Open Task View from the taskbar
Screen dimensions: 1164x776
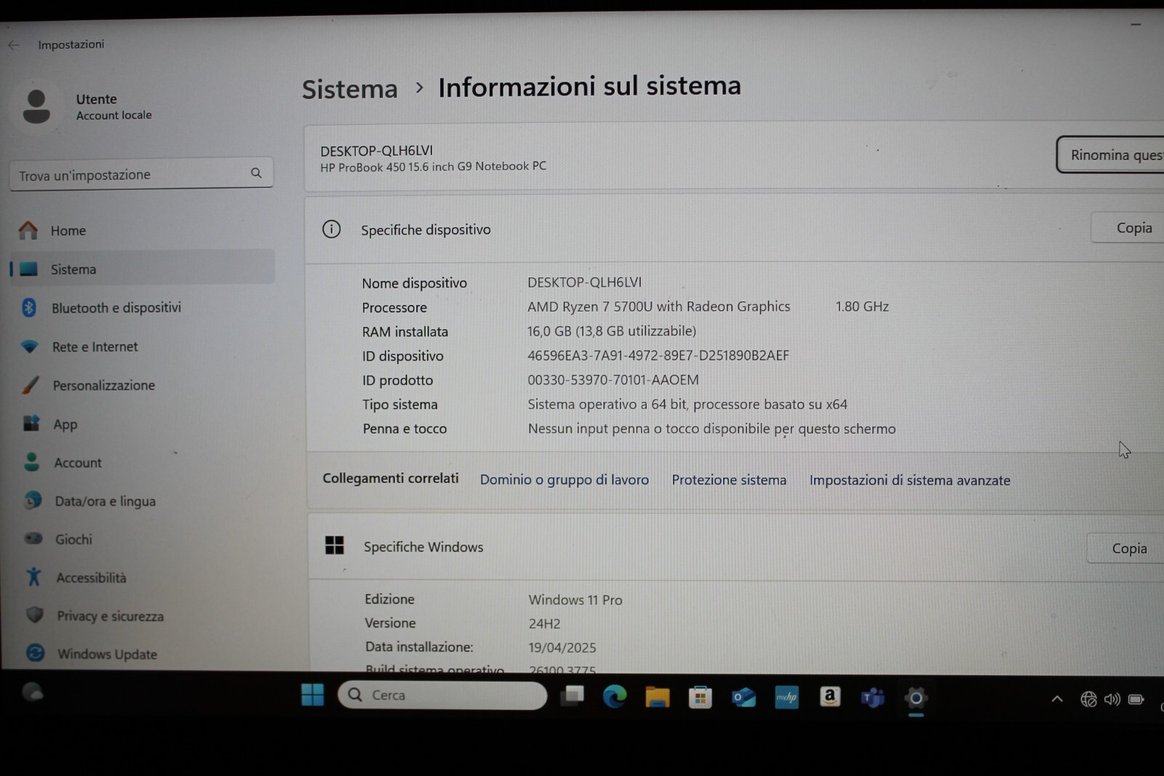(573, 696)
